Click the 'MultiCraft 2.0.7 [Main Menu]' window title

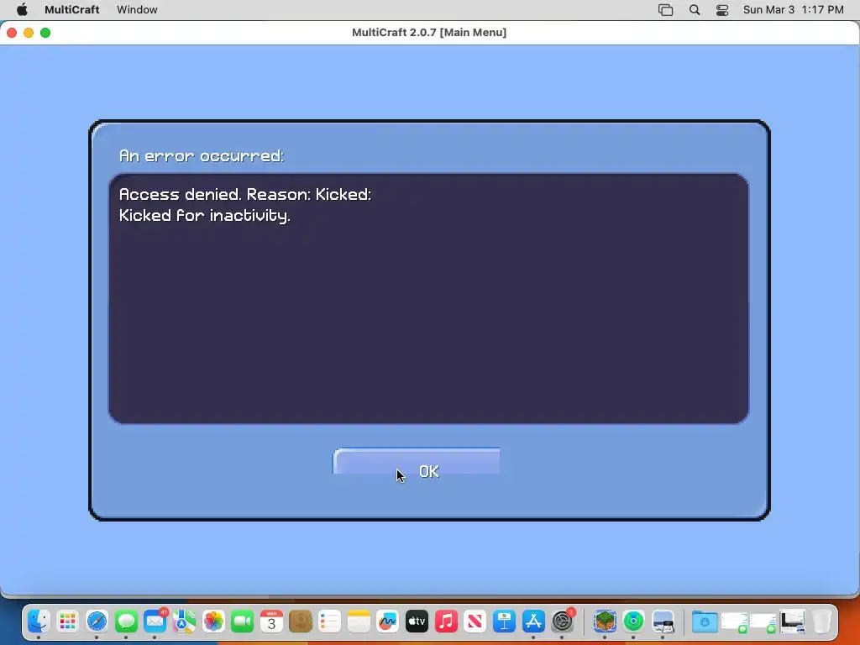coord(429,33)
